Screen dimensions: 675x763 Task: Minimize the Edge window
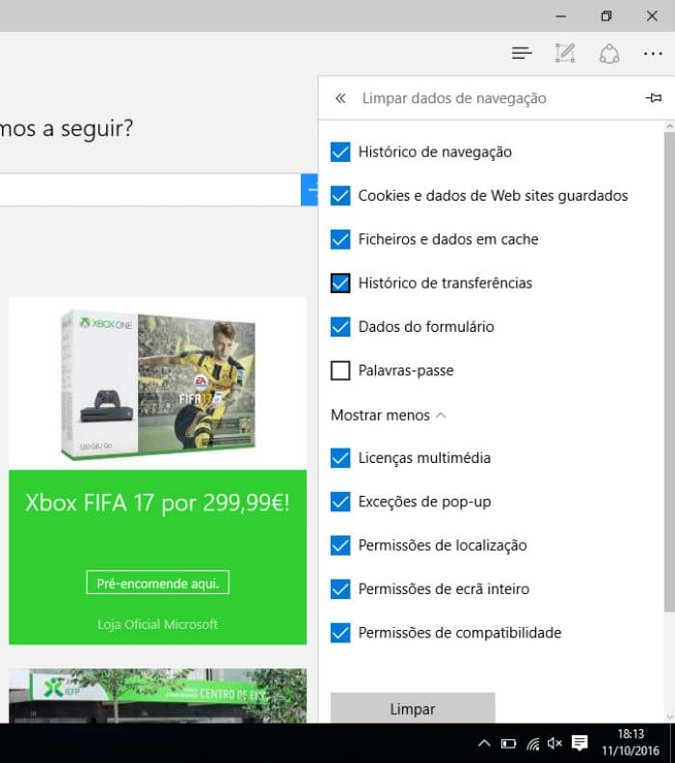[x=560, y=16]
